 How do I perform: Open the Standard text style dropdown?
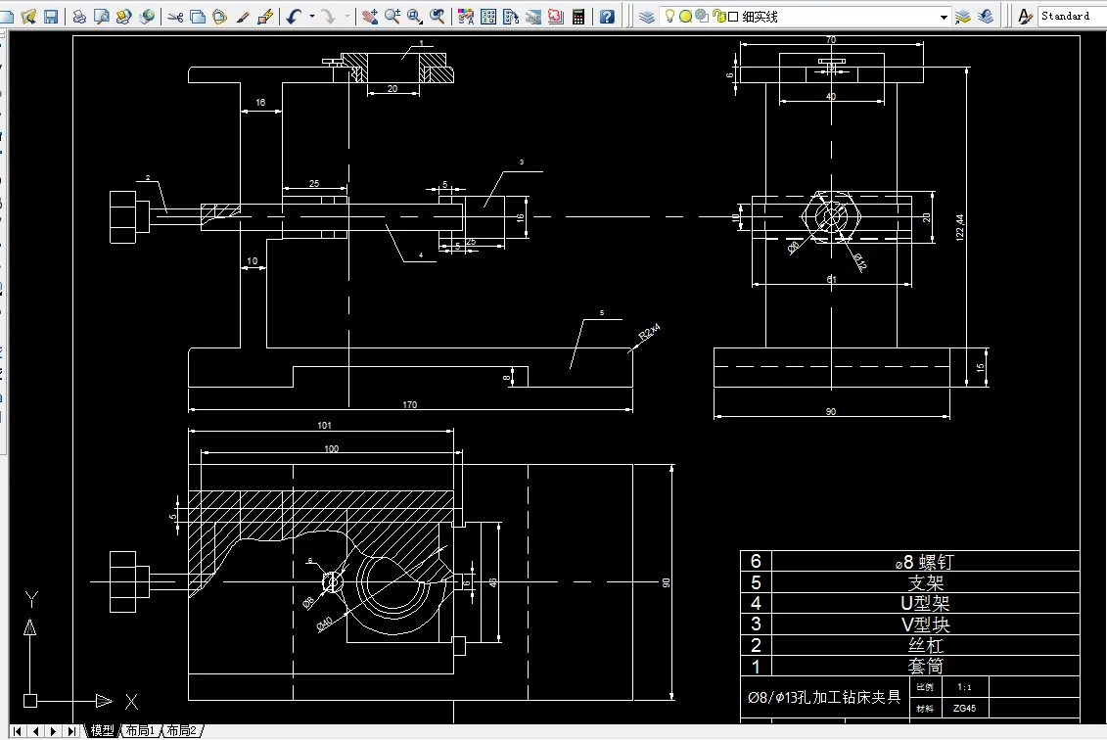pos(1072,17)
